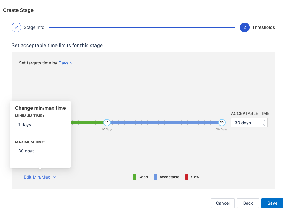Increase acceptable time with the up arrow
Image resolution: width=288 pixels, height=212 pixels.
click(264, 121)
